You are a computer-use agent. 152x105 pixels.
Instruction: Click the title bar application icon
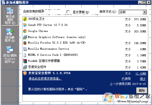coord(3,3)
